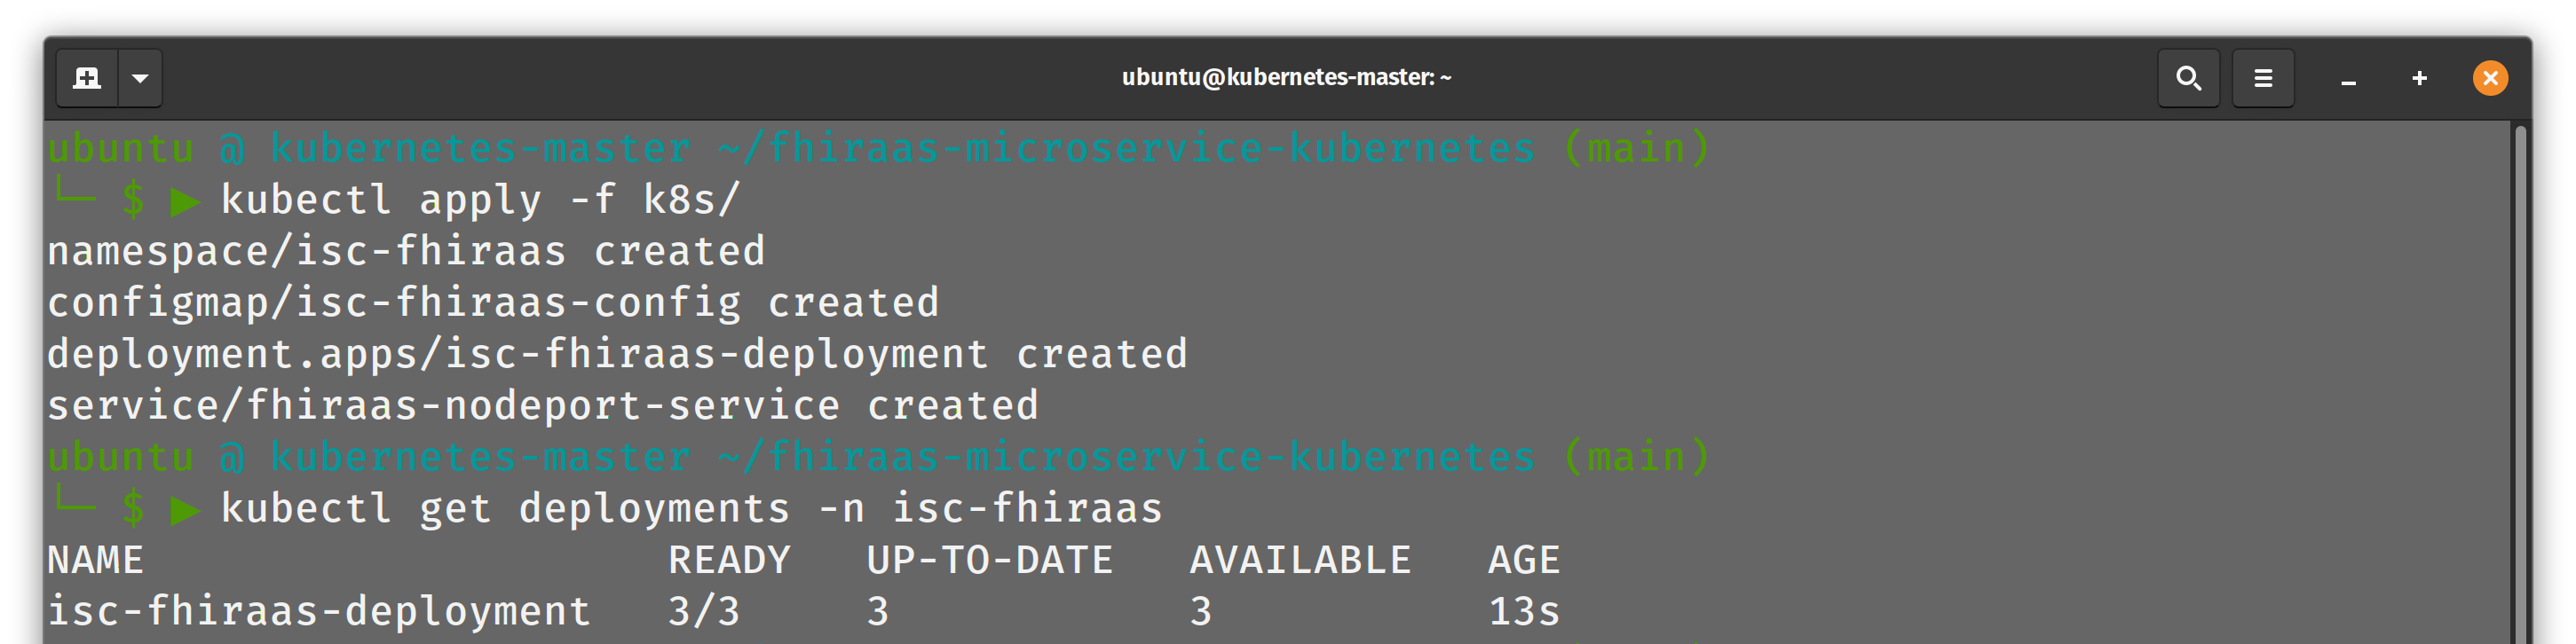Close the terminal with the orange button
The image size is (2576, 644).
2490,78
